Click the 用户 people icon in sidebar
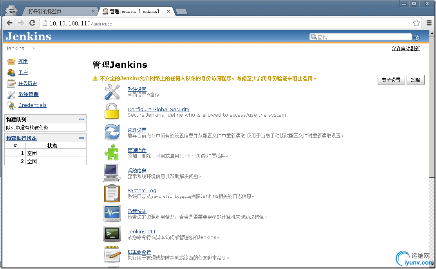Screen dimensions: 436x269 click(11, 72)
